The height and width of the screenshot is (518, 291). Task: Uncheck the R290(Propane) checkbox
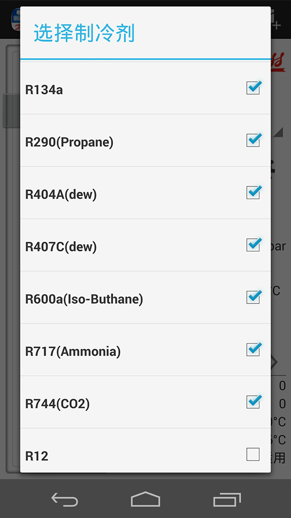click(x=253, y=140)
